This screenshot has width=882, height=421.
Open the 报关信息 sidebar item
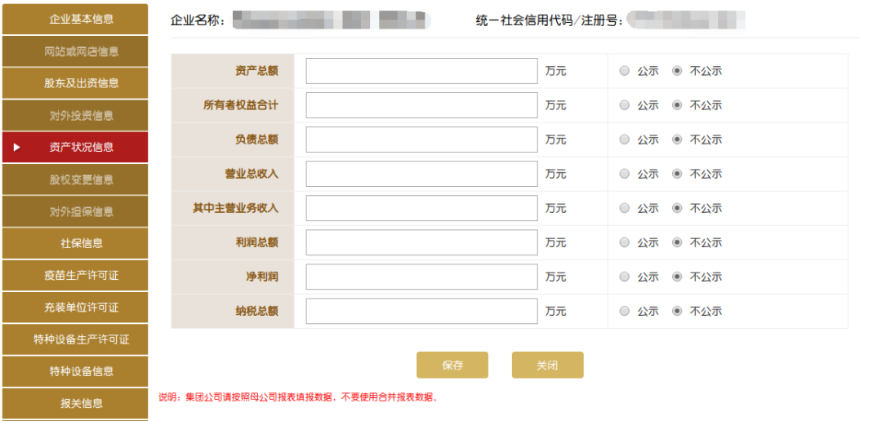[x=75, y=404]
